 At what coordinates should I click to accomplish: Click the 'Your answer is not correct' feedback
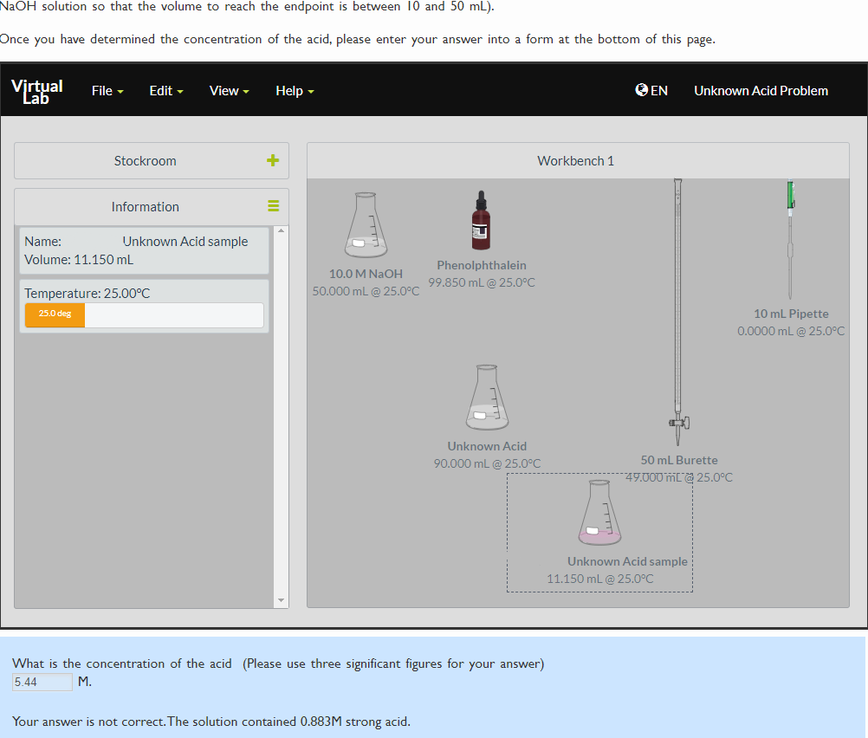pos(211,722)
